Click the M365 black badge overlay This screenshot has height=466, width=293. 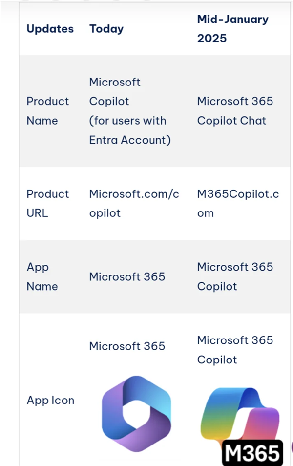(x=252, y=453)
